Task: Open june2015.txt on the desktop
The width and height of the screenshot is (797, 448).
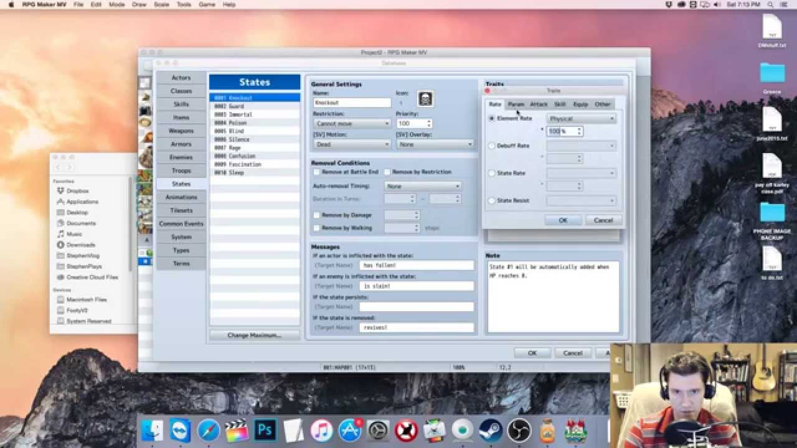Action: pos(772,121)
